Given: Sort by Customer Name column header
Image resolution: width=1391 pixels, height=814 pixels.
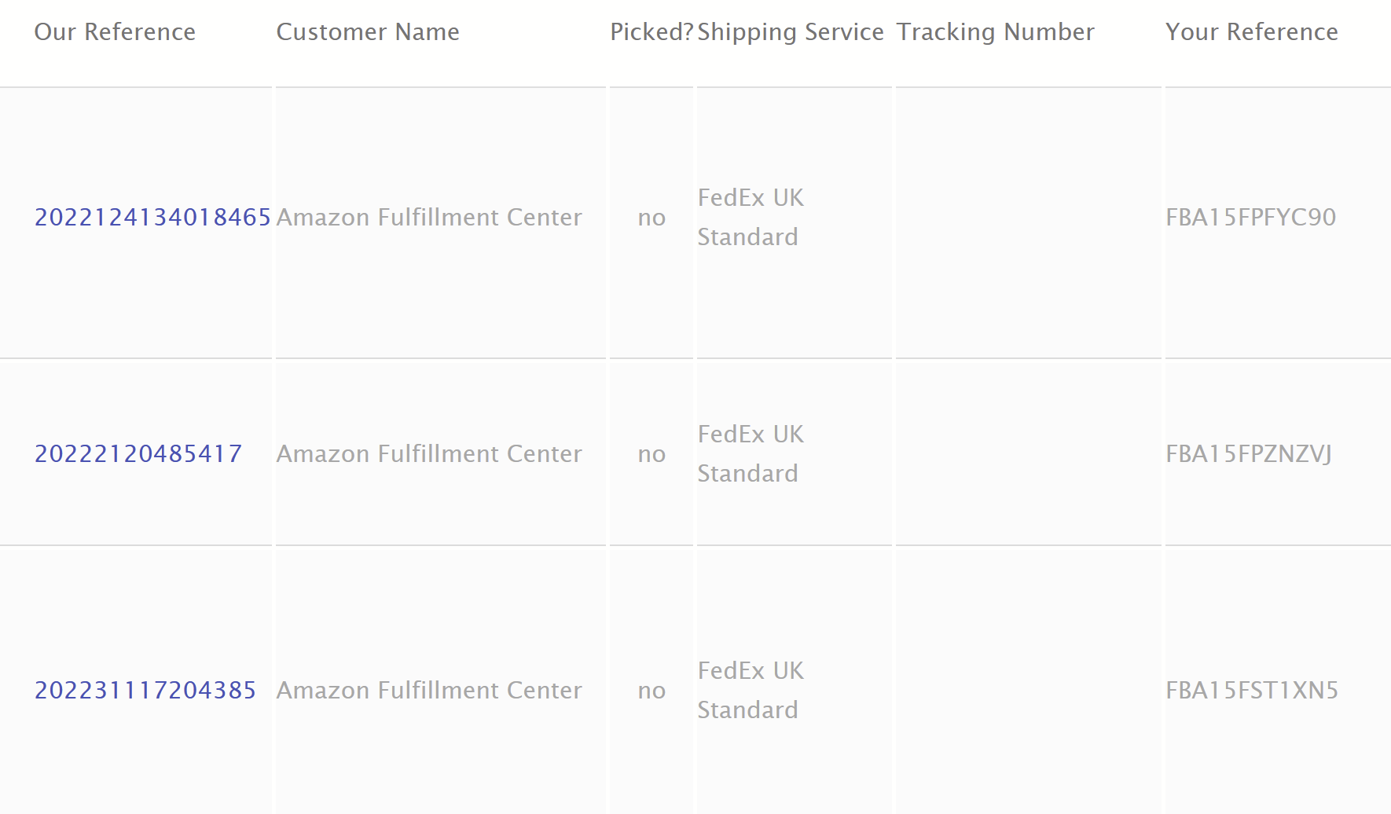Looking at the screenshot, I should coord(368,31).
